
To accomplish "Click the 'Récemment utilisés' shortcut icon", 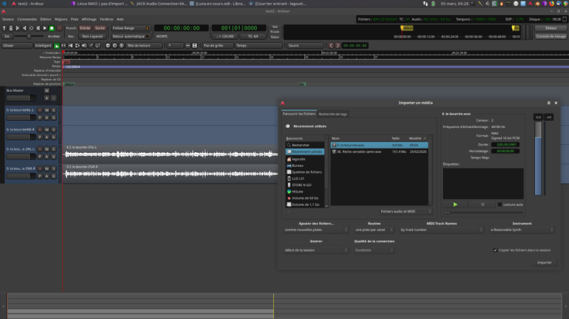I will point(289,151).
